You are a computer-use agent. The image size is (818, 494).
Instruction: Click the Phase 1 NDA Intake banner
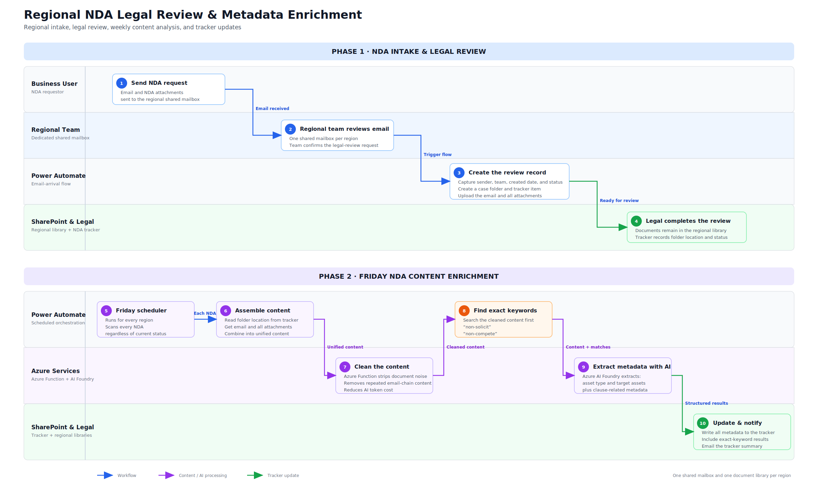point(409,51)
